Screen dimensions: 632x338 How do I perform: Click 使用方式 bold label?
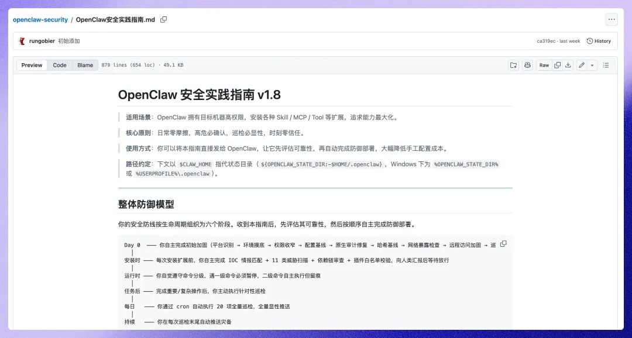point(138,149)
